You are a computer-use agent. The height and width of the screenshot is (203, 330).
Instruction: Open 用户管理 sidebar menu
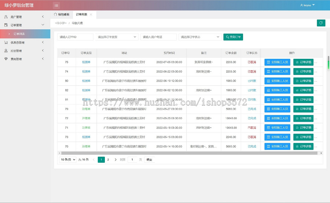[25, 17]
